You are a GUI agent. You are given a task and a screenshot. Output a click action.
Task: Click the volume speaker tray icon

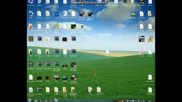click(x=144, y=101)
